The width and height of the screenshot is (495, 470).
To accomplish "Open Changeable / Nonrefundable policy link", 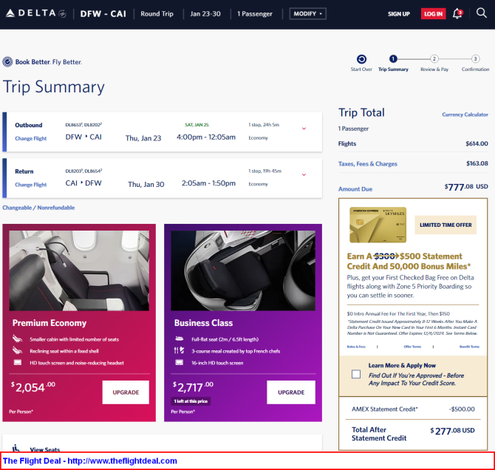I will 38,208.
